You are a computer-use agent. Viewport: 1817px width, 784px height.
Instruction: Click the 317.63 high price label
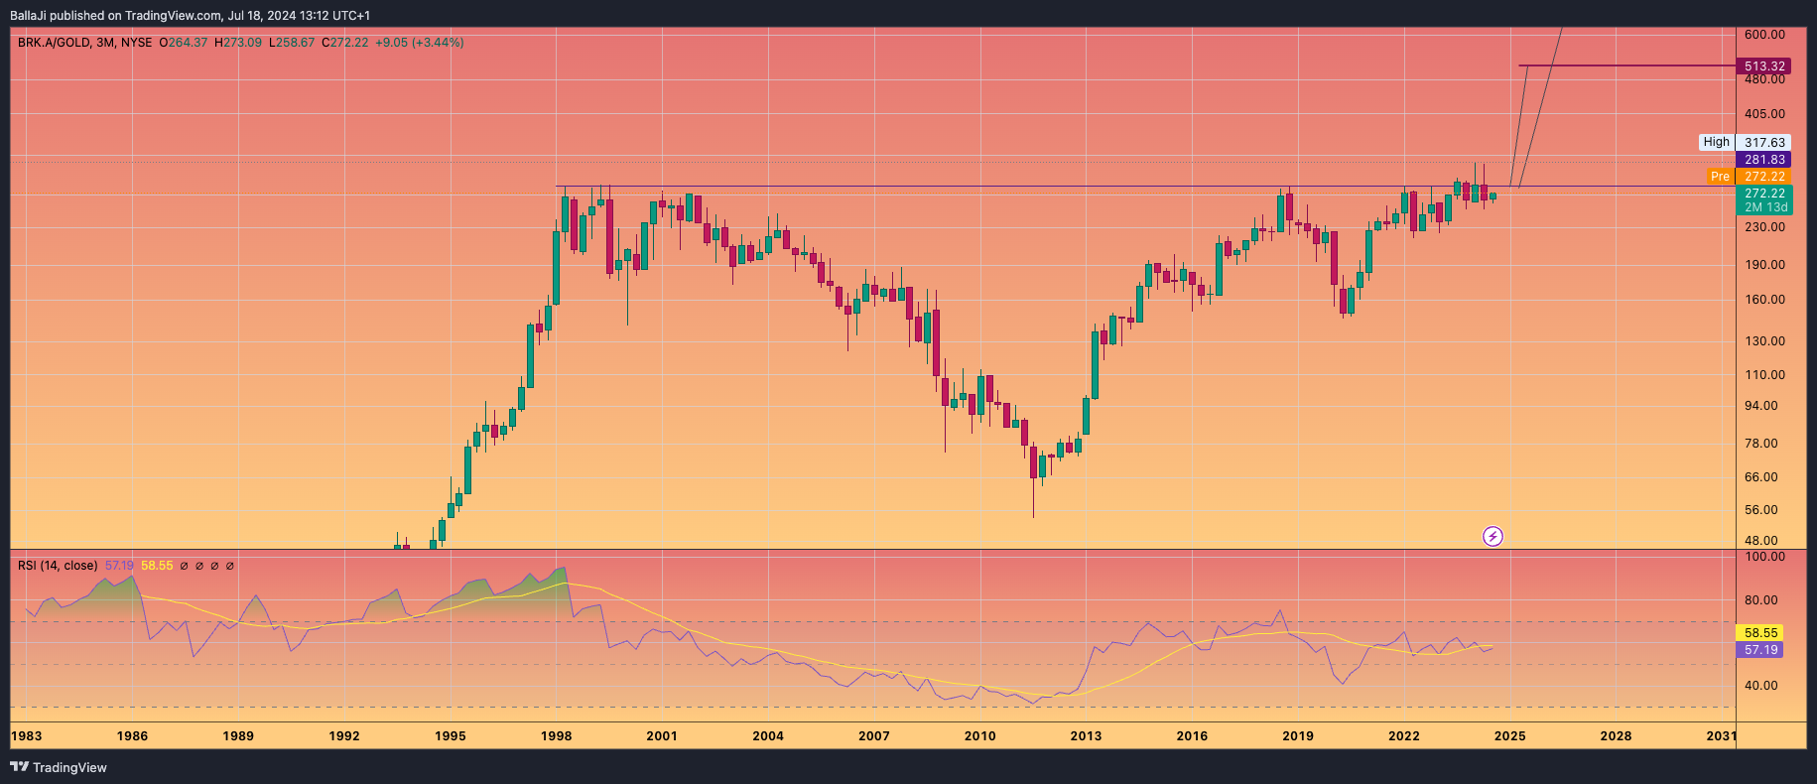coord(1764,143)
